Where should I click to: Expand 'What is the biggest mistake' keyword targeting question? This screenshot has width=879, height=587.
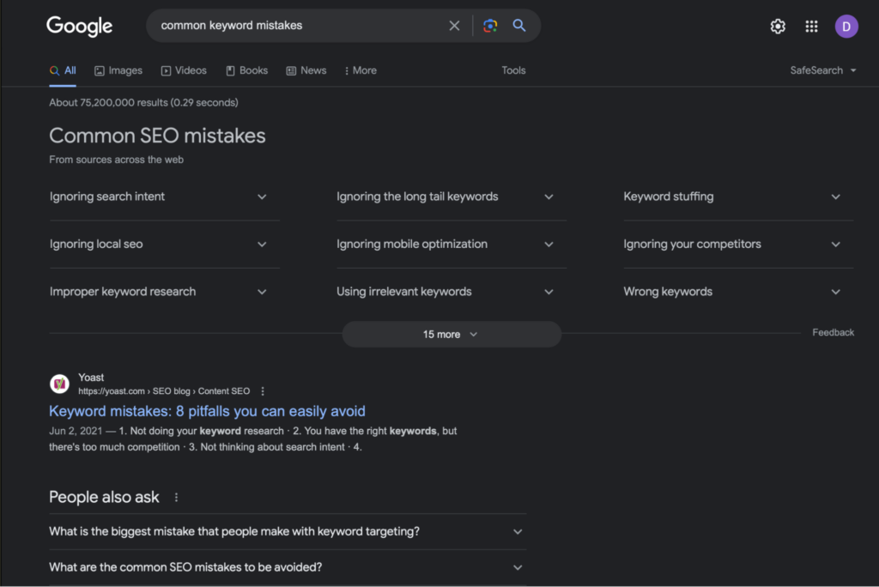287,531
